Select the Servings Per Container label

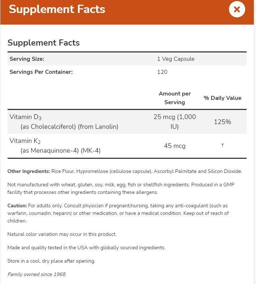point(41,72)
